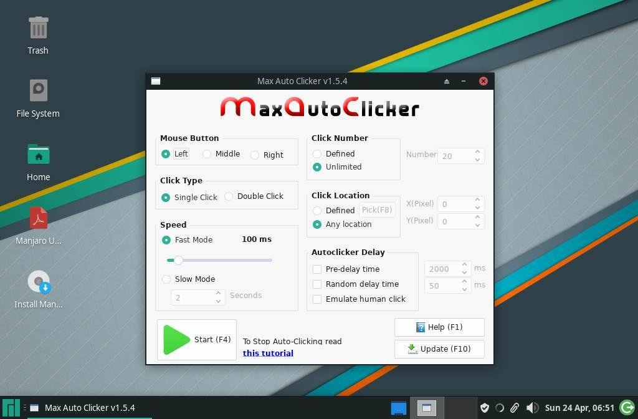Click the Fast Mode speed slider handle
This screenshot has width=638, height=419.
click(178, 260)
